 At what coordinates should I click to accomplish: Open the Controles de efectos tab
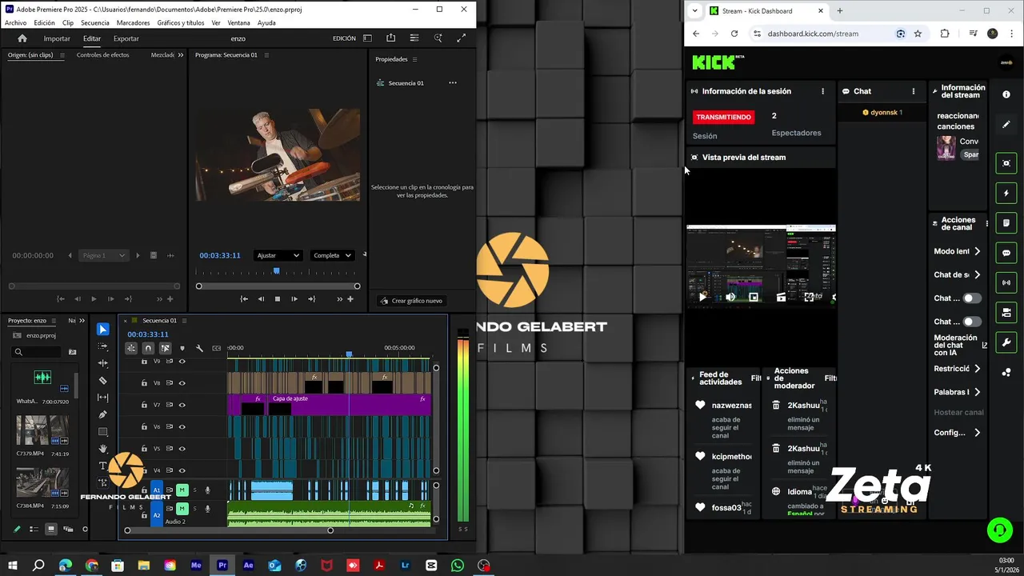tap(102, 55)
